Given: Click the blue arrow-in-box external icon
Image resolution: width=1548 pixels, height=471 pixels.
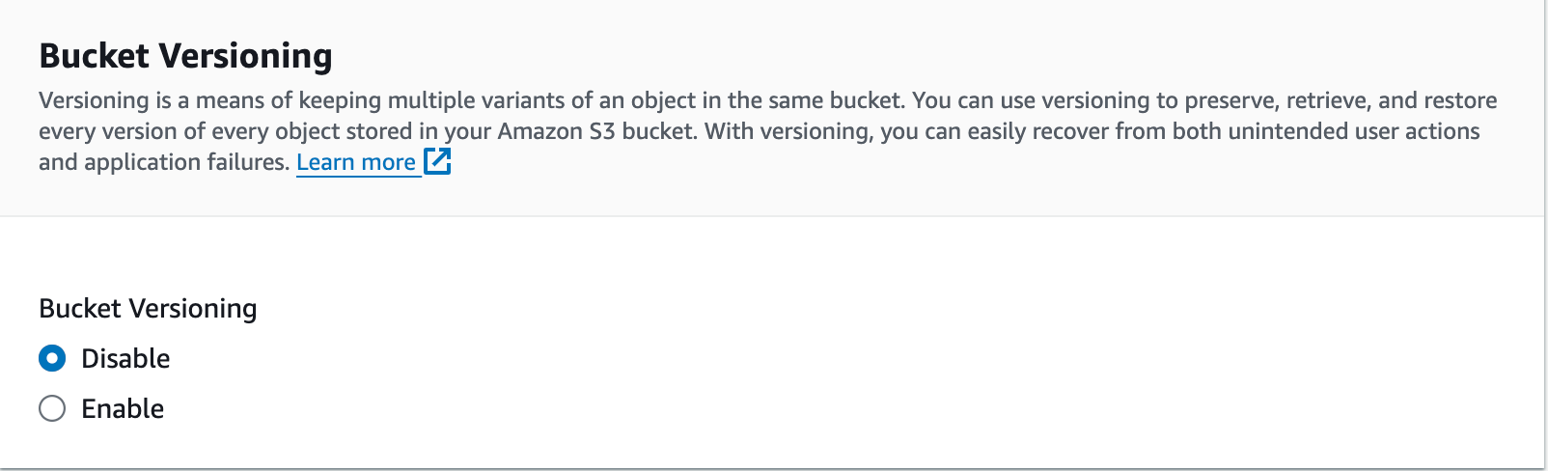Looking at the screenshot, I should pos(437,161).
